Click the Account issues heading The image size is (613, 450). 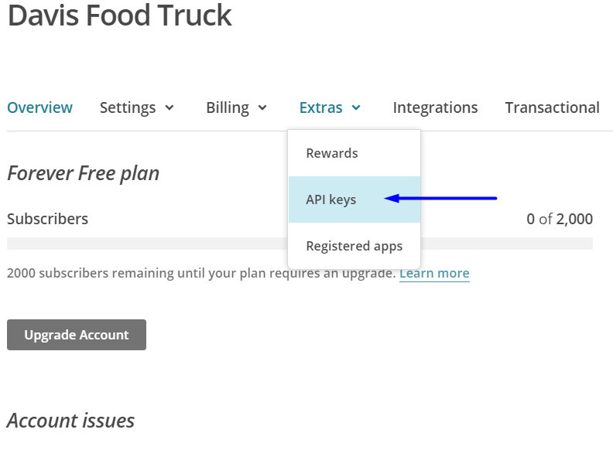[x=70, y=421]
